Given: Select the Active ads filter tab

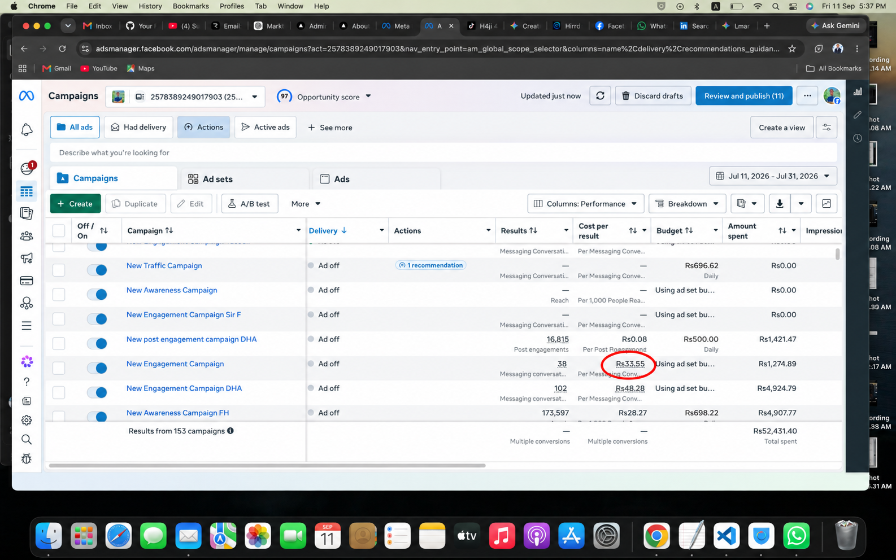Looking at the screenshot, I should coord(266,128).
